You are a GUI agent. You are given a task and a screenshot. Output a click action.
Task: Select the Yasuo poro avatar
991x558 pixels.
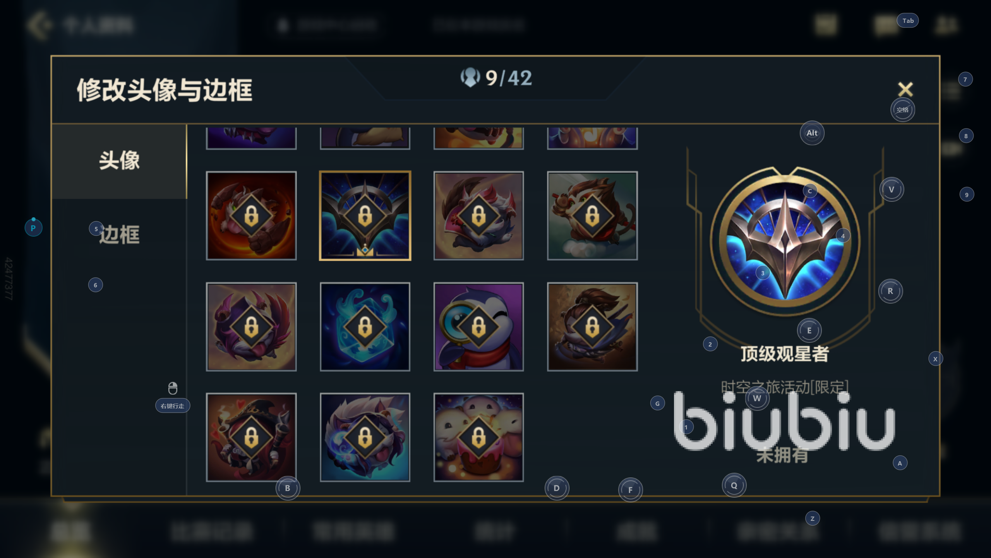click(x=592, y=327)
